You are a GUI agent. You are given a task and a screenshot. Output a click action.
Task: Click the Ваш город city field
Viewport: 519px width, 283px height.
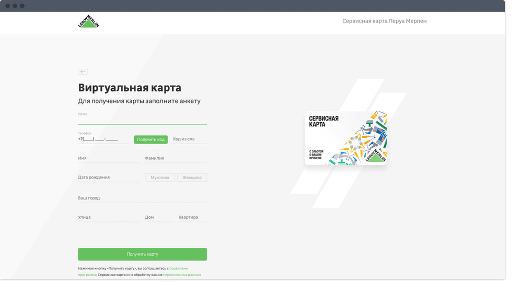pyautogui.click(x=142, y=198)
